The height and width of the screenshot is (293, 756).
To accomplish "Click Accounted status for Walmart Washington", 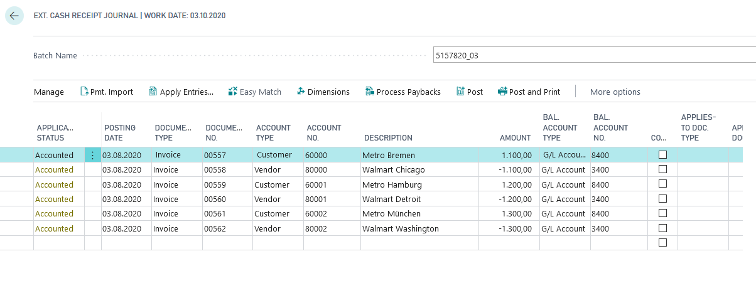I will coord(54,228).
